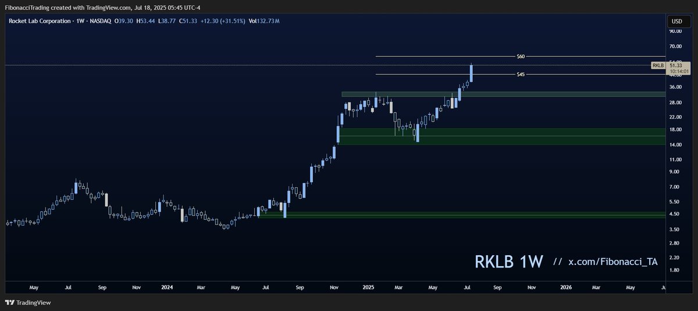
Task: Click the 28.00 price axis label
Action: [x=675, y=102]
